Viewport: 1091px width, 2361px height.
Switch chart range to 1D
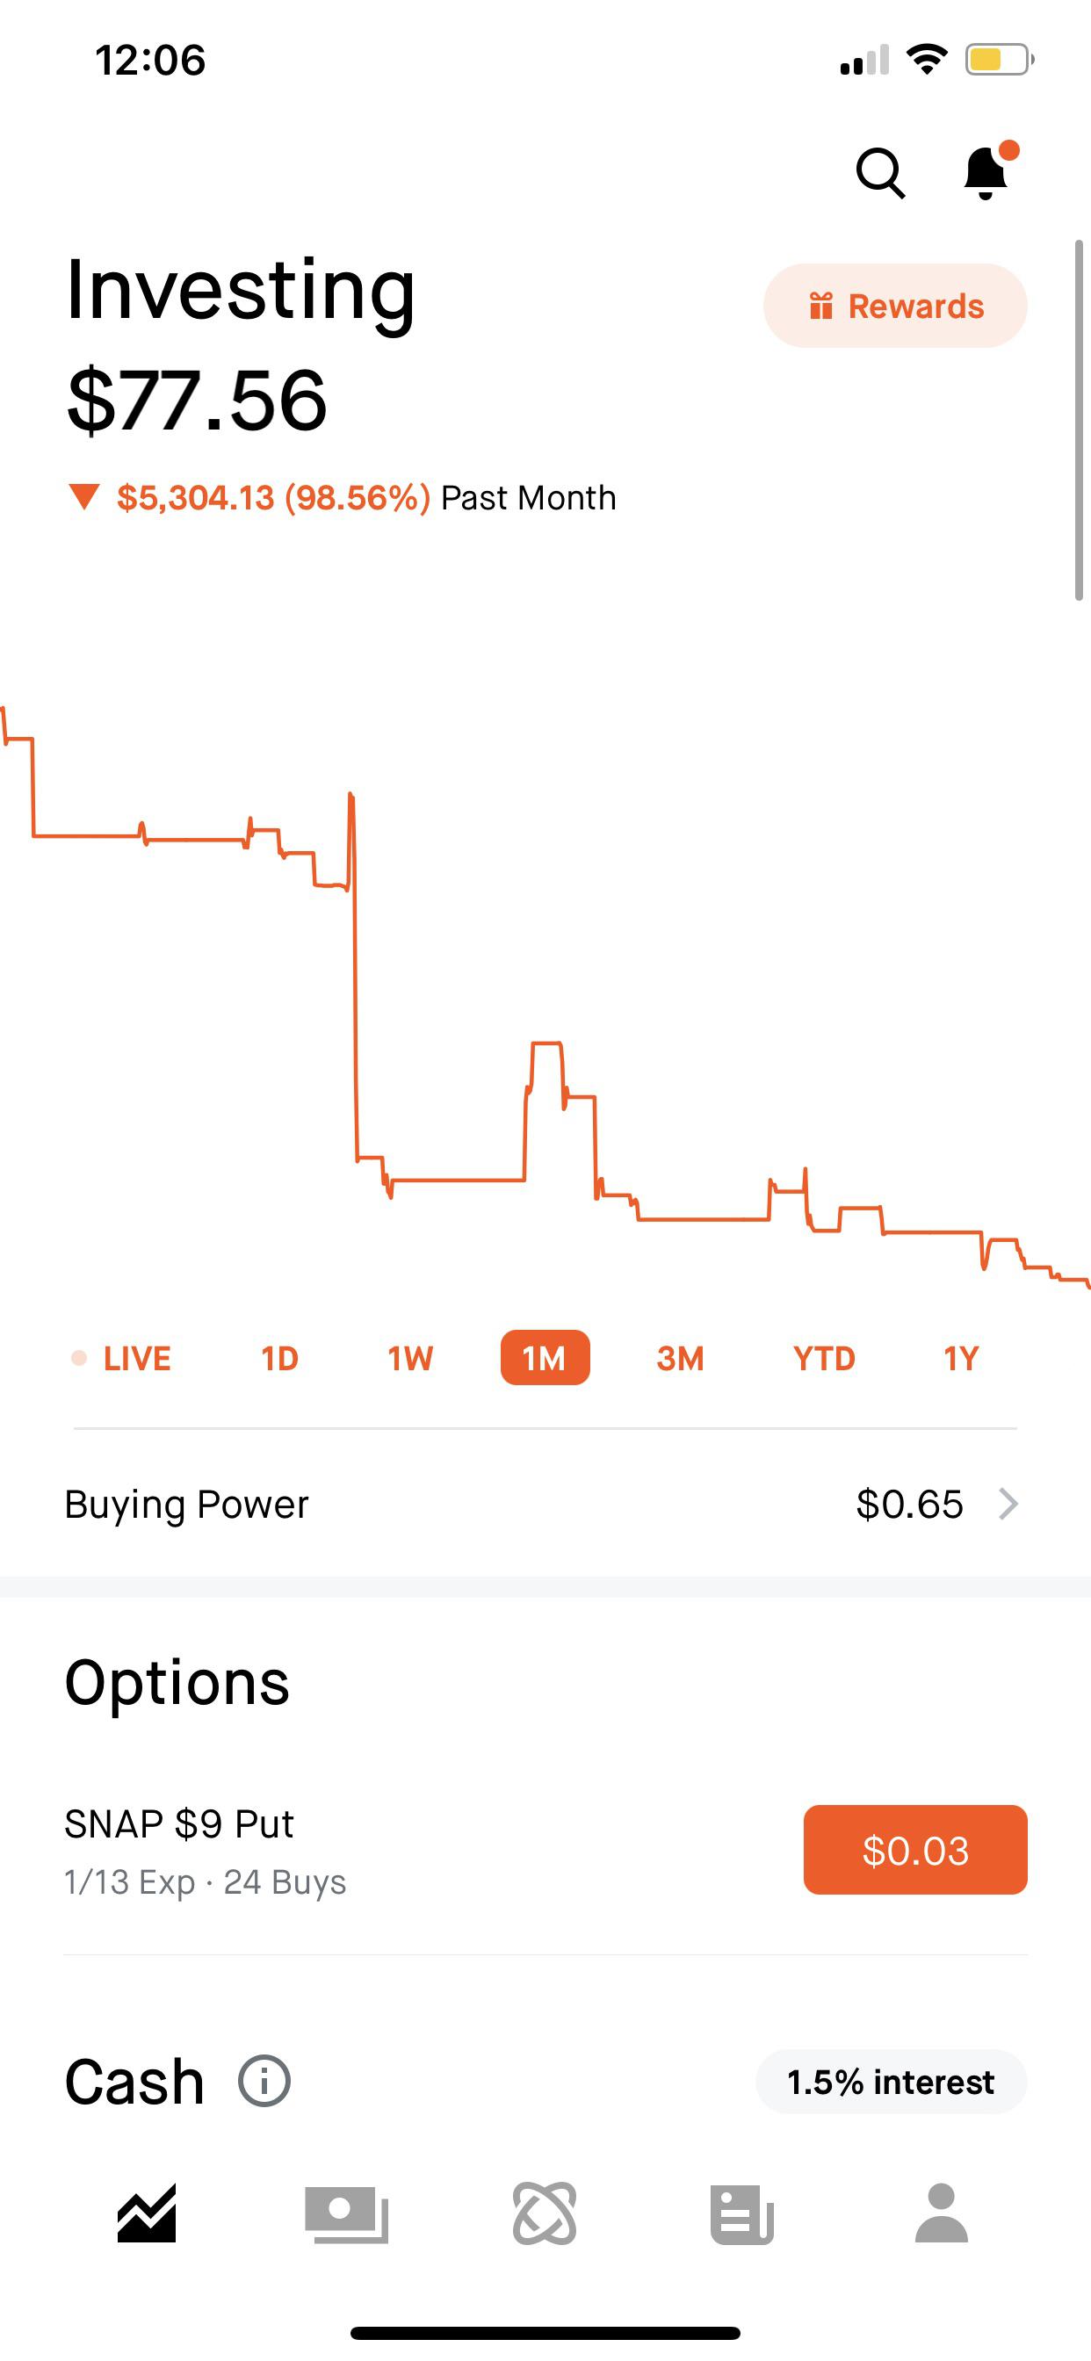(x=279, y=1358)
